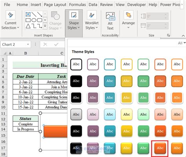Open the Formulas ribbon tab

tap(77, 5)
